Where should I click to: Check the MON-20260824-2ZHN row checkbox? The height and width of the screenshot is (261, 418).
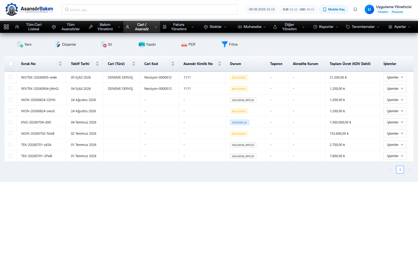[10, 100]
